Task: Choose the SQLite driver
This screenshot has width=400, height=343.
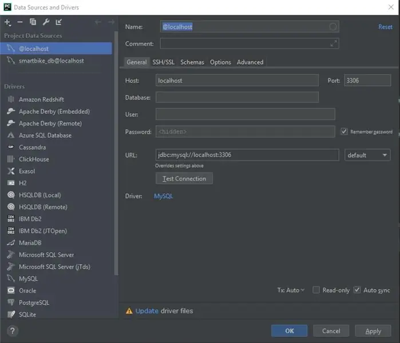Action: click(x=27, y=314)
